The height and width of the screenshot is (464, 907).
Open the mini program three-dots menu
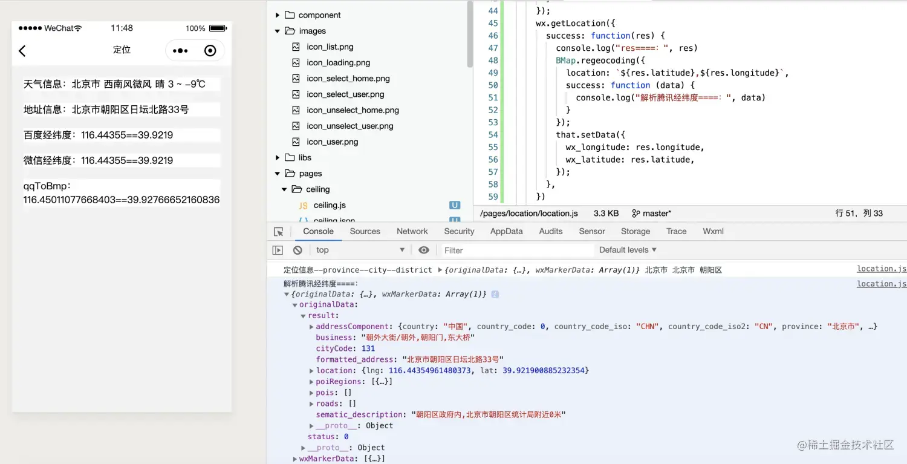[x=180, y=51]
